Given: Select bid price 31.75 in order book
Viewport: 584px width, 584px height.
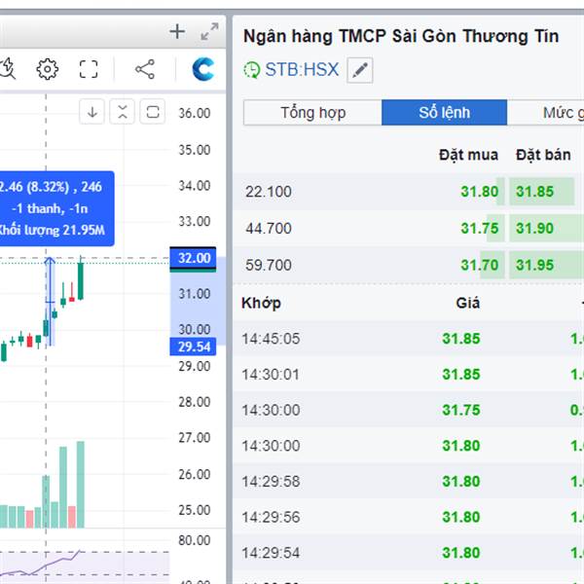Looking at the screenshot, I should tap(479, 228).
